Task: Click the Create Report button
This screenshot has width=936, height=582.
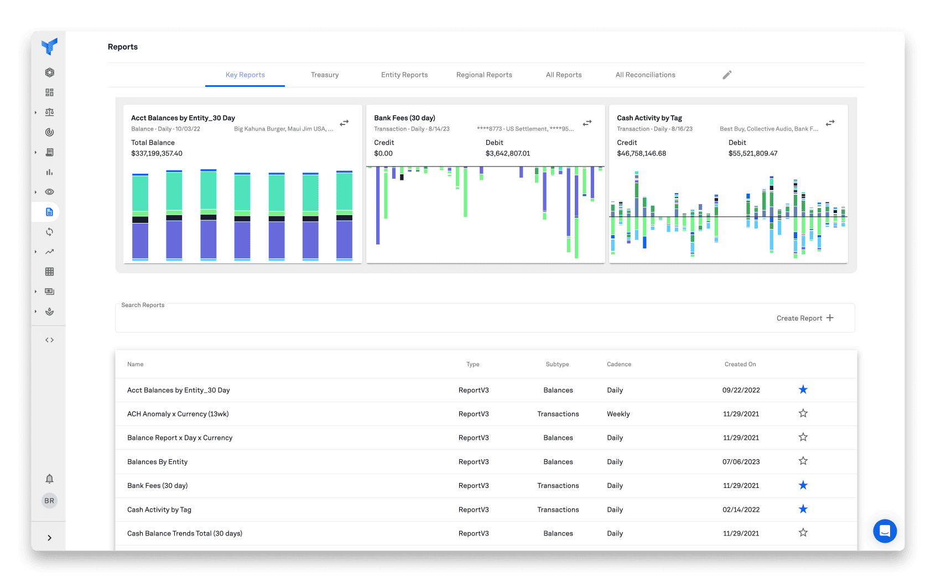Action: [804, 318]
